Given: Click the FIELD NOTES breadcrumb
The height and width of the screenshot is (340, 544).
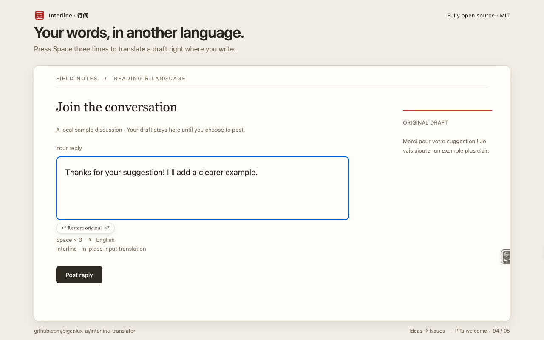Looking at the screenshot, I should pyautogui.click(x=77, y=79).
